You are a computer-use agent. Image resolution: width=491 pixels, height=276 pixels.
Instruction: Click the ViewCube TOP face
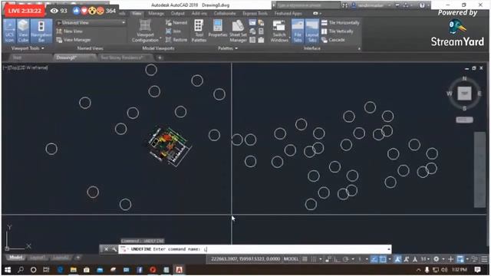pyautogui.click(x=464, y=94)
